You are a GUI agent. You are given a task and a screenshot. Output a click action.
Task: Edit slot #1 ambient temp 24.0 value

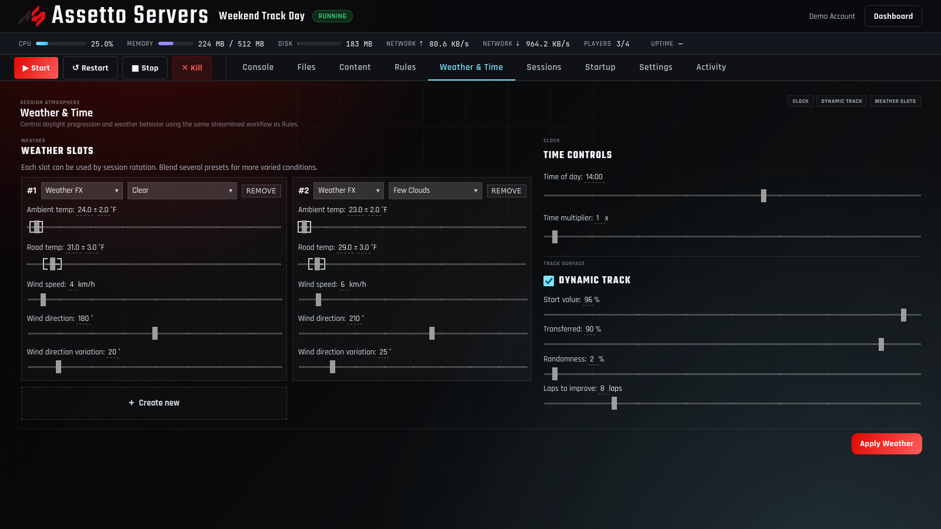click(x=85, y=210)
